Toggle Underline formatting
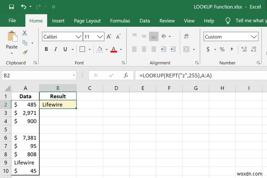The image size is (267, 178). 65,49
